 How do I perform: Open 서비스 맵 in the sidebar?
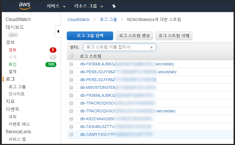(x=17, y=139)
